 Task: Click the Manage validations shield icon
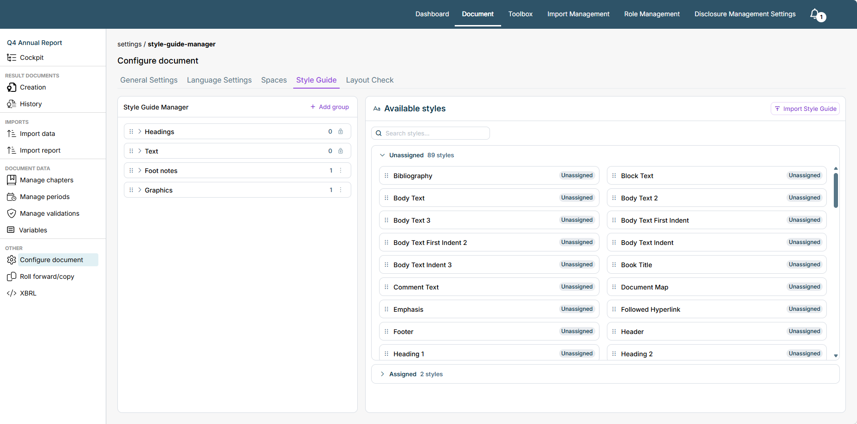point(12,213)
